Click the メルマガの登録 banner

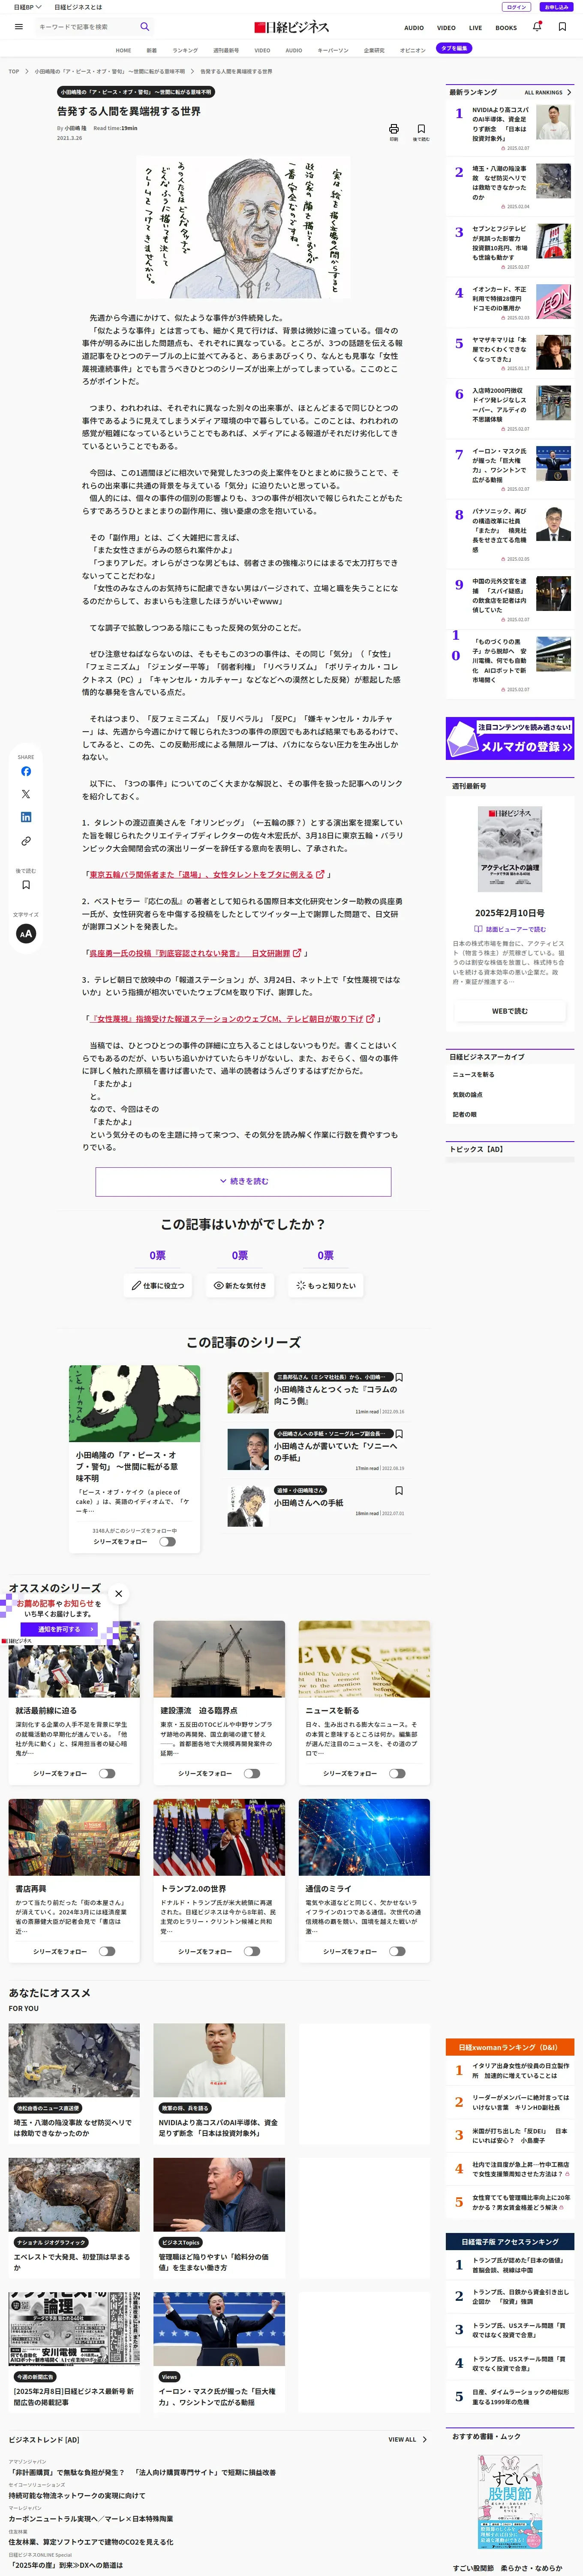[x=509, y=738]
